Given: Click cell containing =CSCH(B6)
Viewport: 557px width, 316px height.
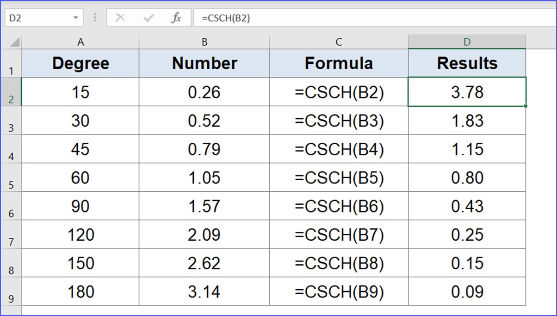Looking at the screenshot, I should pyautogui.click(x=338, y=206).
